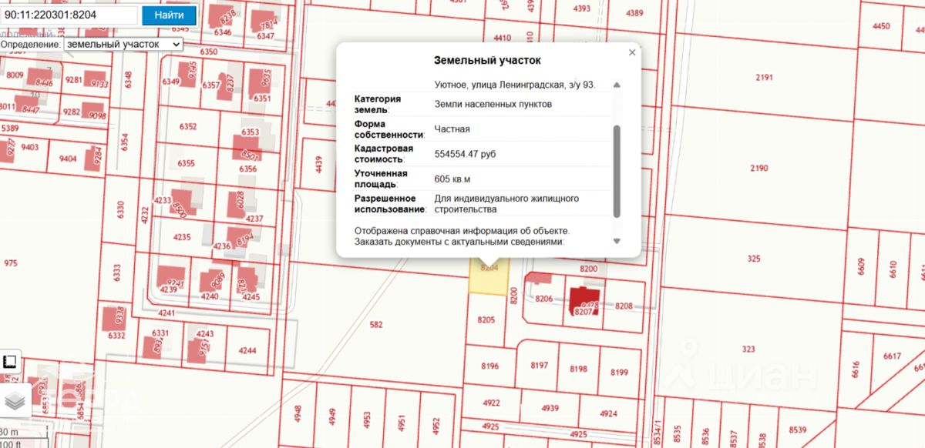This screenshot has height=448, width=925.
Task: Click the Найти search button
Action: [168, 15]
